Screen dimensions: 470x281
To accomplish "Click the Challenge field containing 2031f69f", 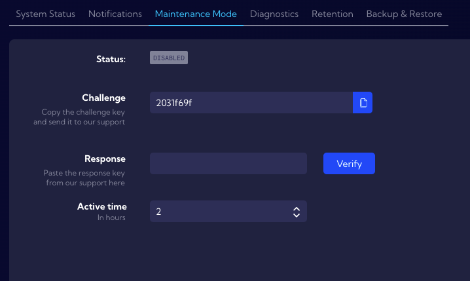I will tap(251, 103).
